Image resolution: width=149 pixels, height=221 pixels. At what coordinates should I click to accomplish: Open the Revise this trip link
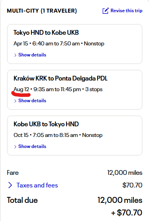coord(126,11)
